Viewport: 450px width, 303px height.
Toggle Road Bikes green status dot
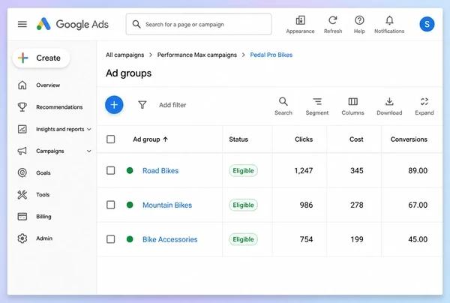pos(130,171)
